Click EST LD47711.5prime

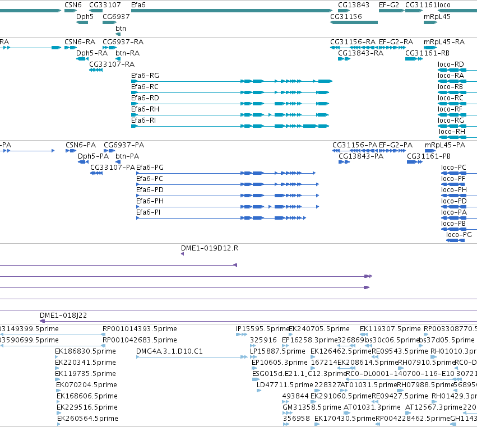285,385
